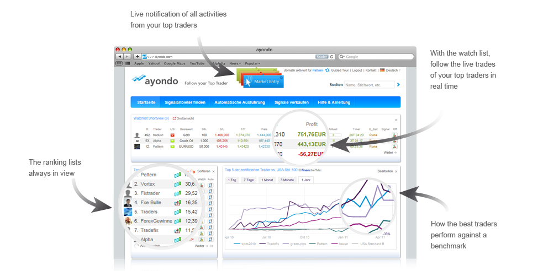Reload the page with the refresh icon
Viewport: 543px width, 271px height.
tap(333, 56)
